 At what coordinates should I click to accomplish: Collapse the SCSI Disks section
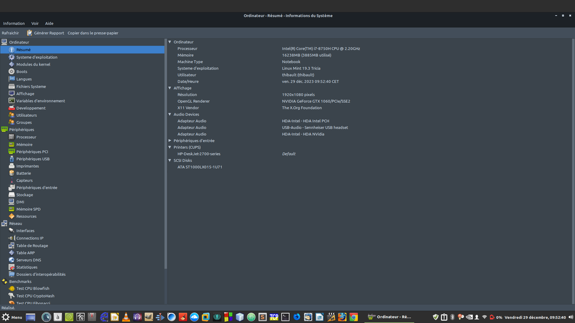pos(170,160)
